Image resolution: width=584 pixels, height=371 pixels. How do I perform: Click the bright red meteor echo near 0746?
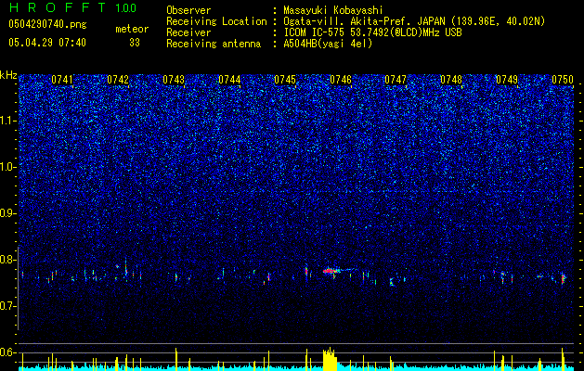(x=330, y=271)
